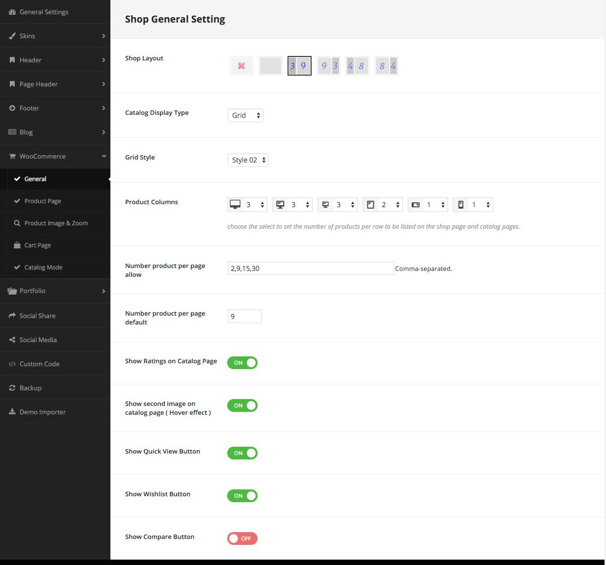Turn on the Show Compare Button switch
Screen dimensions: 606x565
pyautogui.click(x=242, y=538)
